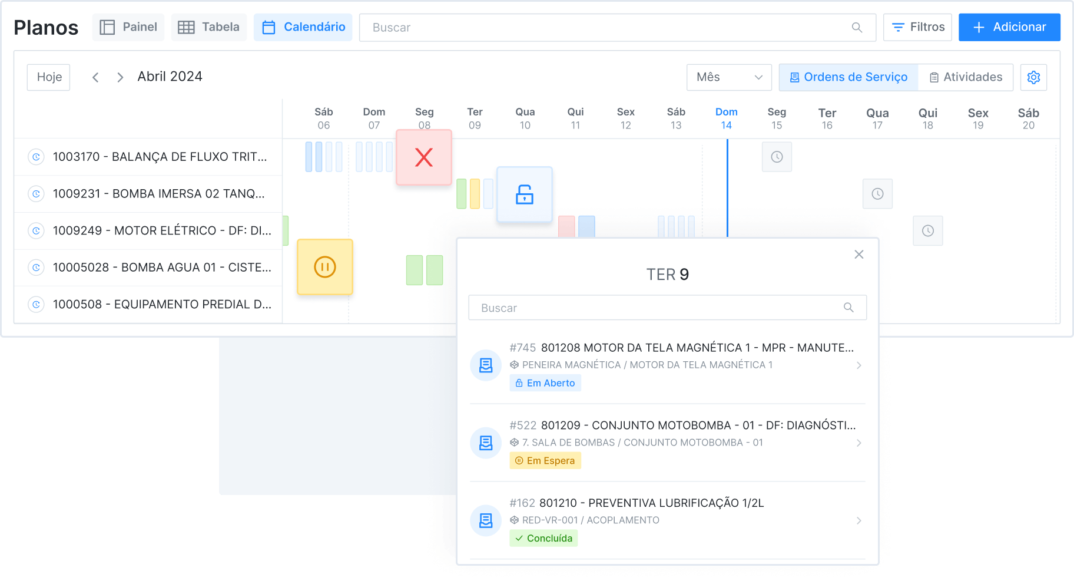This screenshot has width=1074, height=584.
Task: Open the Tabela tab
Action: [209, 27]
